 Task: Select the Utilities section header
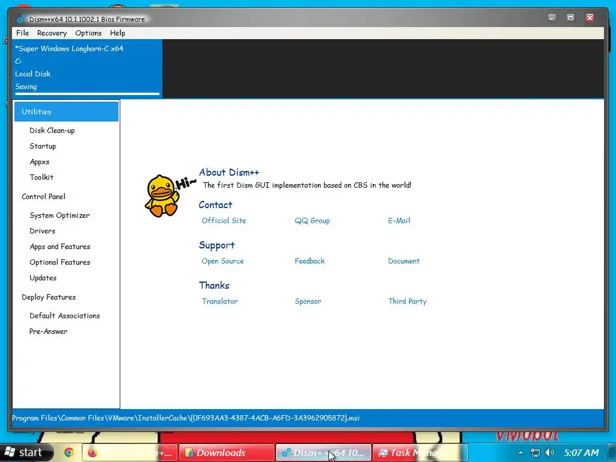pos(66,111)
